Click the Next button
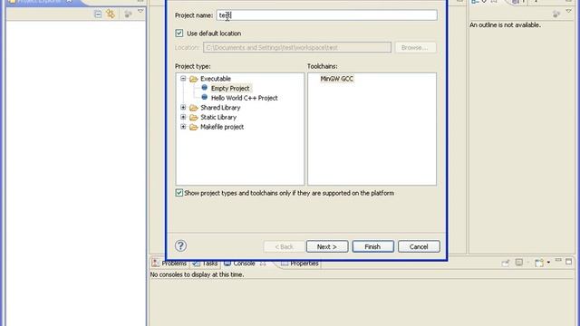This screenshot has width=580, height=326. click(x=327, y=246)
